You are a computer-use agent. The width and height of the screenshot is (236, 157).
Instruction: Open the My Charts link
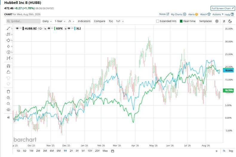(176, 14)
